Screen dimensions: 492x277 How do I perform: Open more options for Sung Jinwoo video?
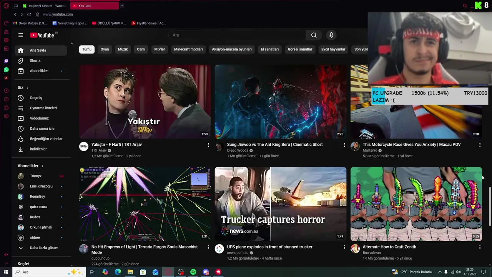(344, 145)
